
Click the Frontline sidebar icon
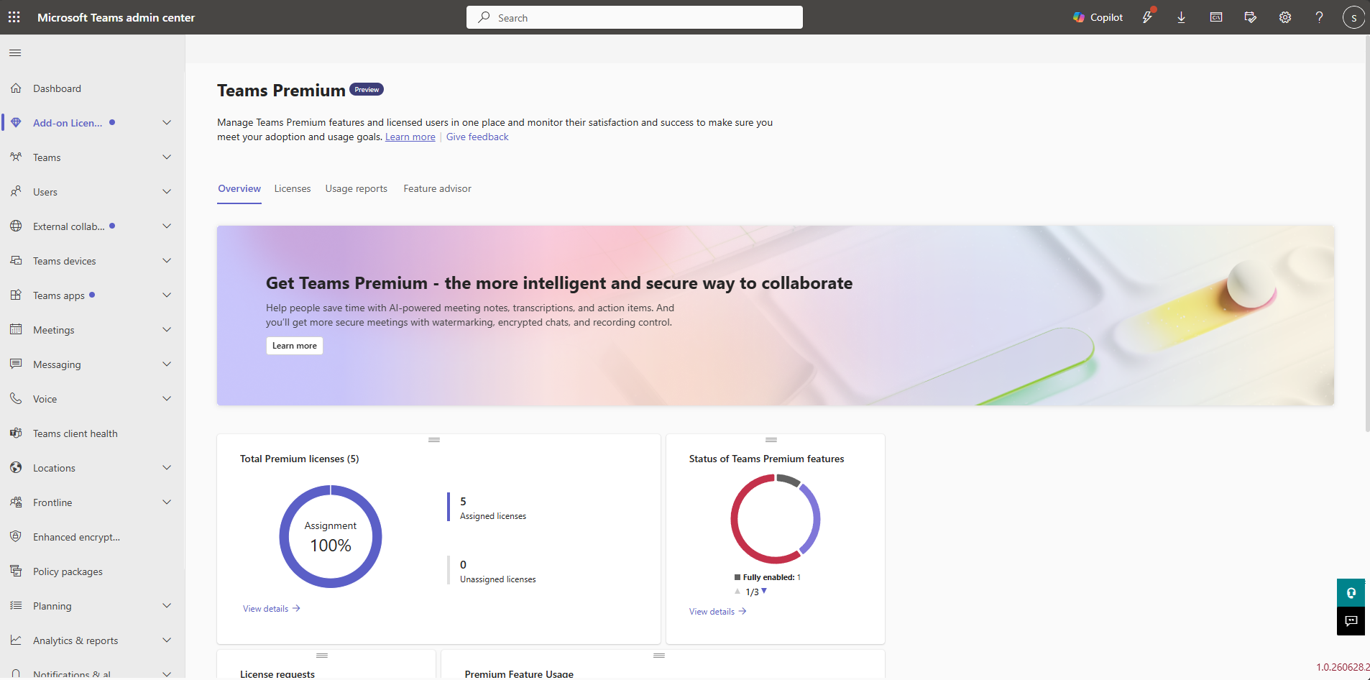click(16, 502)
